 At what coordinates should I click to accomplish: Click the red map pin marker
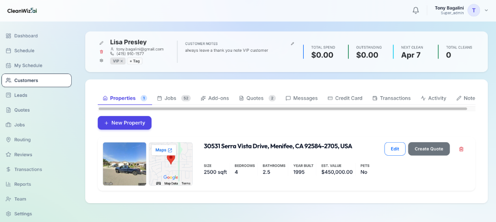pos(171,159)
